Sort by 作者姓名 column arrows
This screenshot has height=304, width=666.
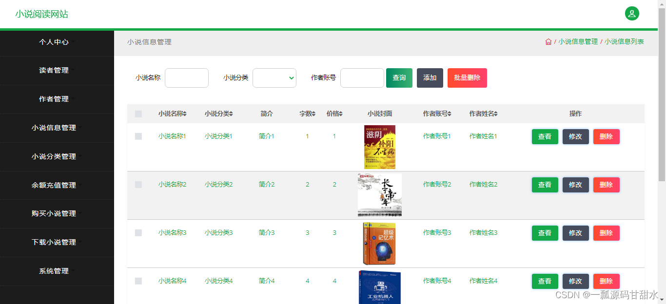(496, 114)
